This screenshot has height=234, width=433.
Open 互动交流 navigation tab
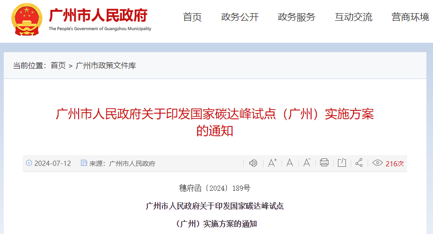pyautogui.click(x=353, y=17)
